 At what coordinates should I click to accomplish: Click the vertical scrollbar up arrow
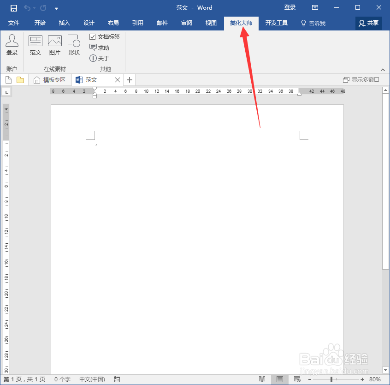pos(385,90)
